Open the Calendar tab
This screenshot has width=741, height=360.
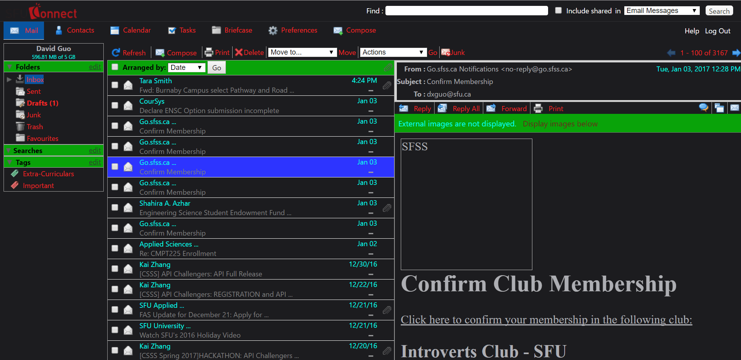130,30
